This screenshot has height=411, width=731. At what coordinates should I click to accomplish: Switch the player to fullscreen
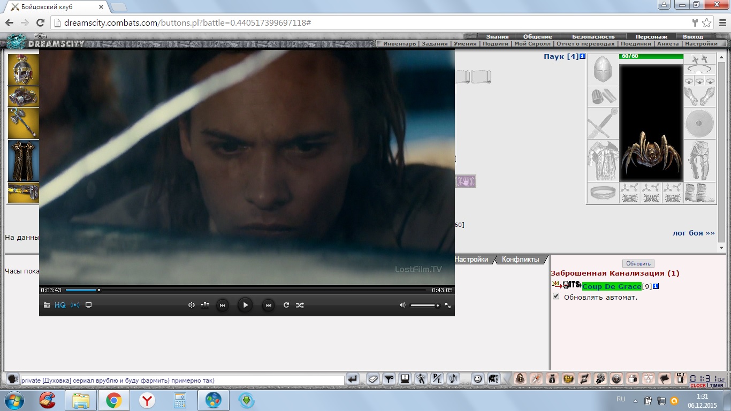(448, 305)
